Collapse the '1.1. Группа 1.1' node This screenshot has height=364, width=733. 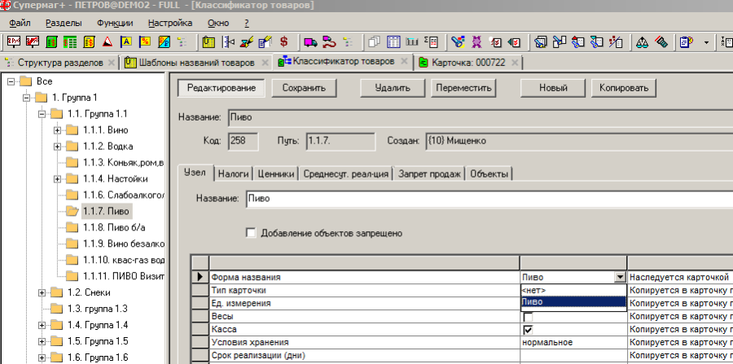42,113
